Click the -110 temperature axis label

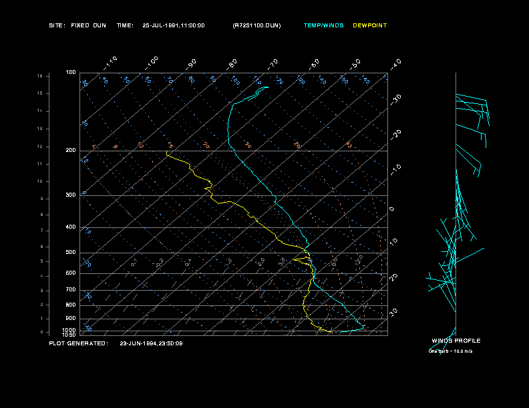[x=110, y=63]
